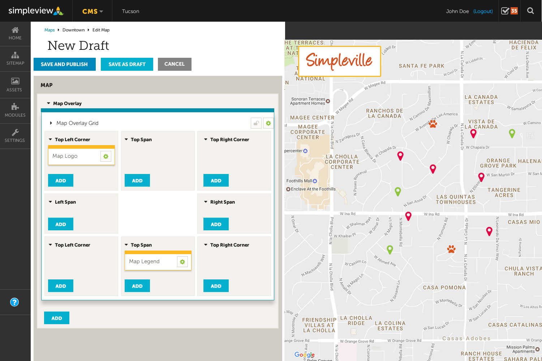Open the Home sidebar item
542x361 pixels.
click(15, 34)
